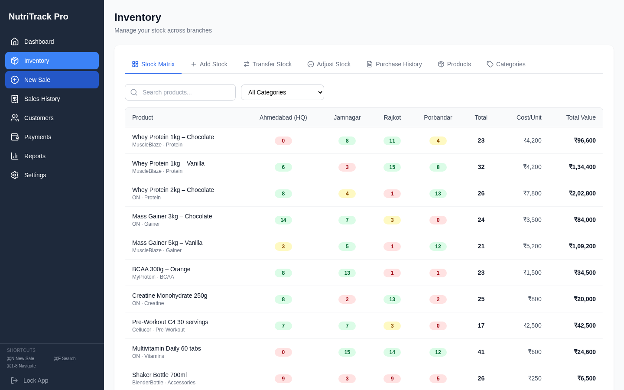Open the All Categories dropdown

click(x=283, y=92)
